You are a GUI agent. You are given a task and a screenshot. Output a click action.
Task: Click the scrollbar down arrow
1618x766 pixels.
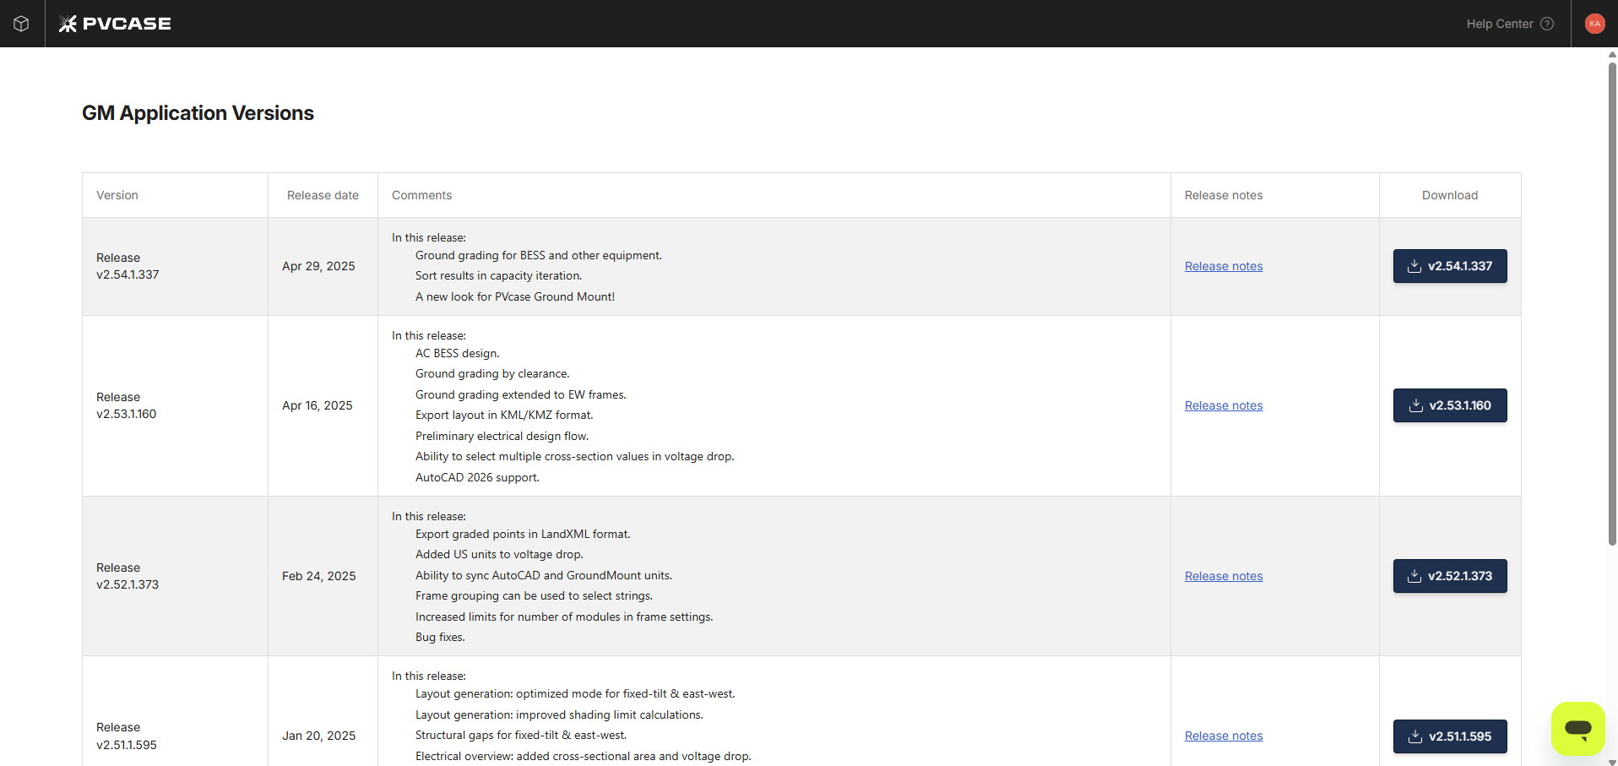click(1612, 762)
